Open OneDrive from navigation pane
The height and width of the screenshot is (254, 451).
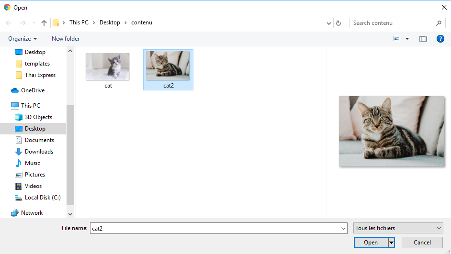pyautogui.click(x=33, y=90)
